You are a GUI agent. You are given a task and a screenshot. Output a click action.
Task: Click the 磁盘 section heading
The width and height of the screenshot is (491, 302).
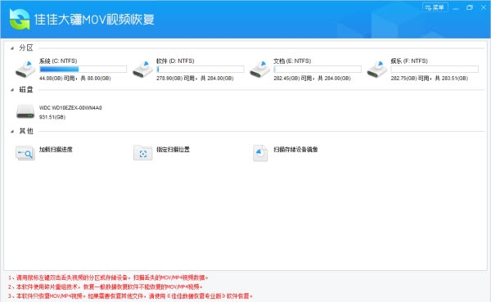click(x=26, y=89)
